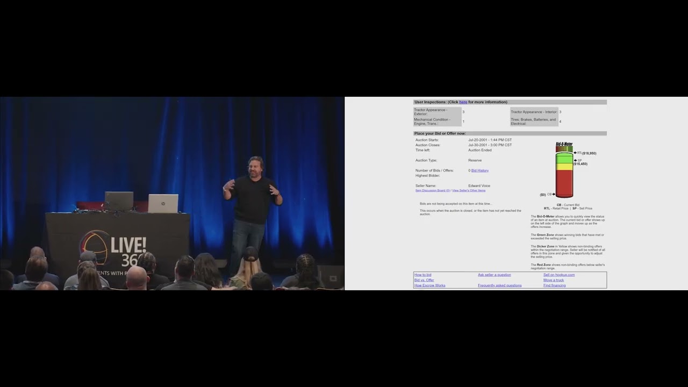Click the yellow Dicker zone of meter
Image resolution: width=688 pixels, height=387 pixels.
[564, 167]
